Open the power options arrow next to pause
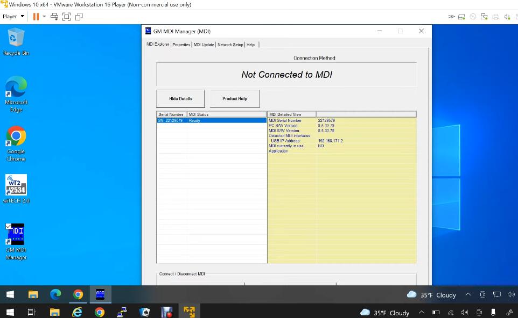Image resolution: width=518 pixels, height=318 pixels. (x=44, y=17)
